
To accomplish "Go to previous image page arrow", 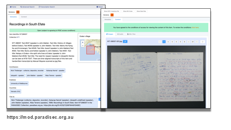I will click(x=160, y=42).
